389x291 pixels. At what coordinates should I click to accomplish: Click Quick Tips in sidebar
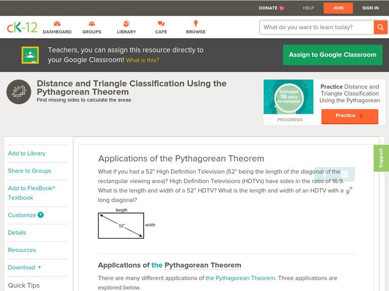pyautogui.click(x=24, y=285)
